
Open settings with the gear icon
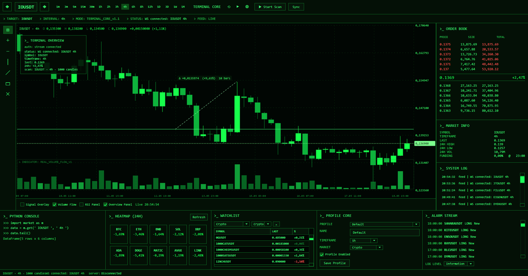[x=247, y=7]
